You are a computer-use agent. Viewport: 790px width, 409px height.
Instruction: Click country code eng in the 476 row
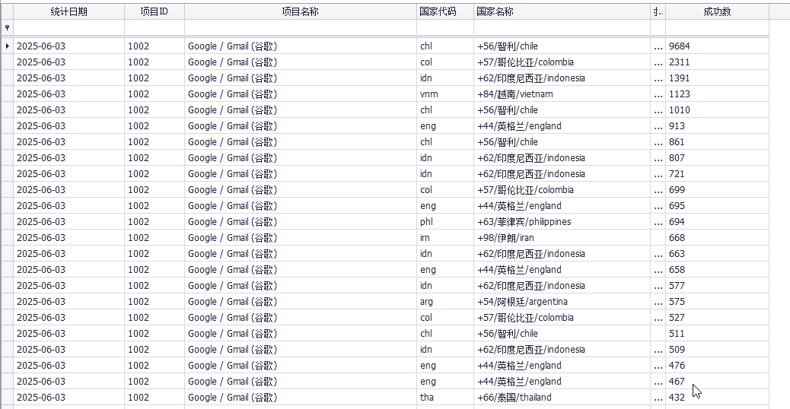(445, 366)
